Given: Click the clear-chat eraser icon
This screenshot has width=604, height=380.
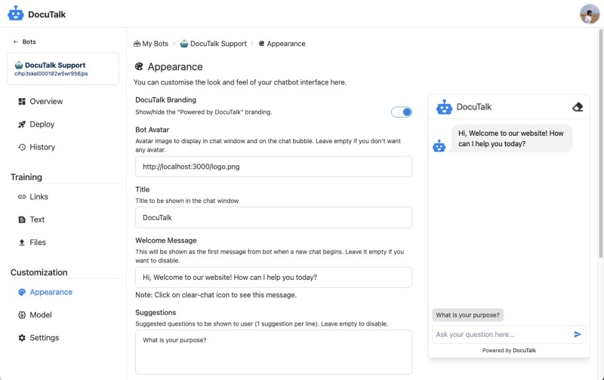Looking at the screenshot, I should (x=578, y=107).
